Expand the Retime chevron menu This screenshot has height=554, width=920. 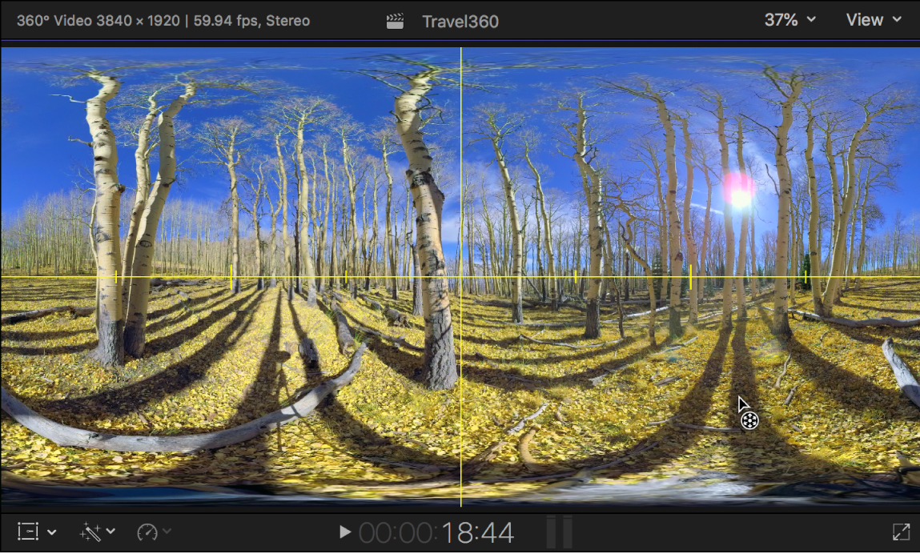pyautogui.click(x=167, y=532)
